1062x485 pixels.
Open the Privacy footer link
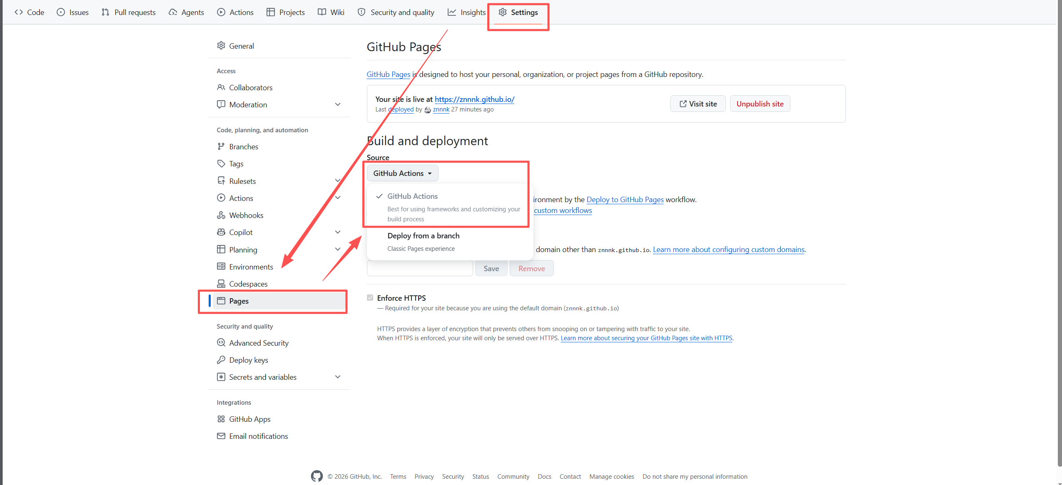[424, 476]
